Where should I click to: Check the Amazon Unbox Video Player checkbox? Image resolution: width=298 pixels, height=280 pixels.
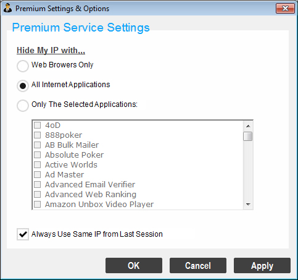[37, 204]
